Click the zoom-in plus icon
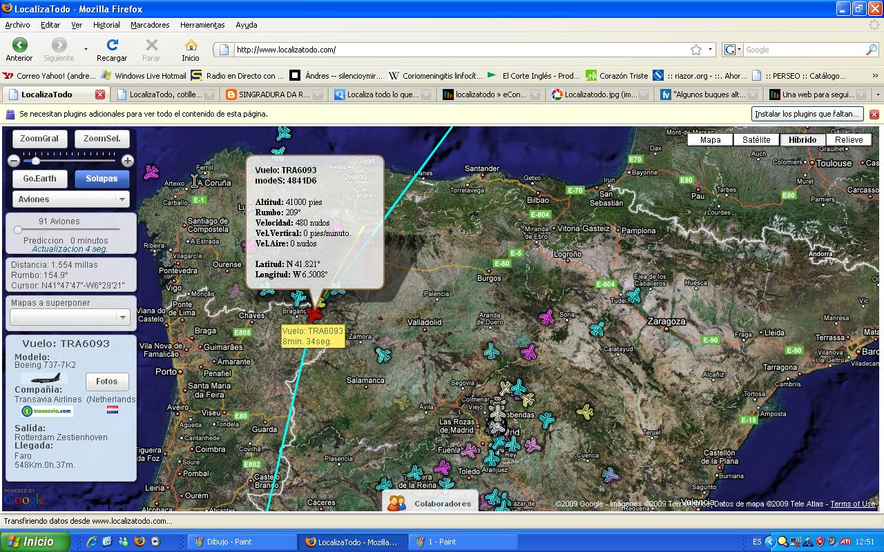The image size is (884, 552). click(x=128, y=161)
